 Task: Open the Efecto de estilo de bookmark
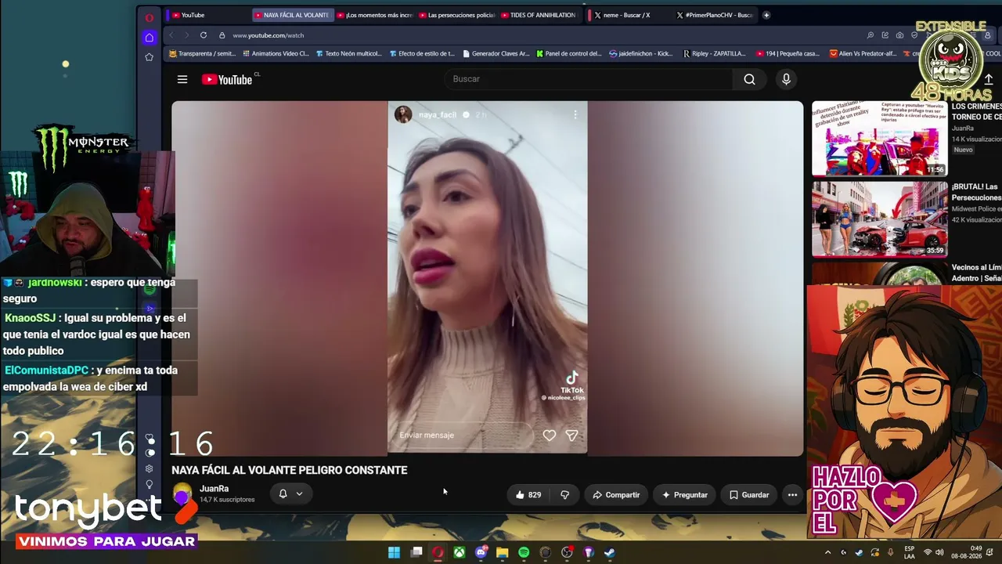tap(421, 54)
